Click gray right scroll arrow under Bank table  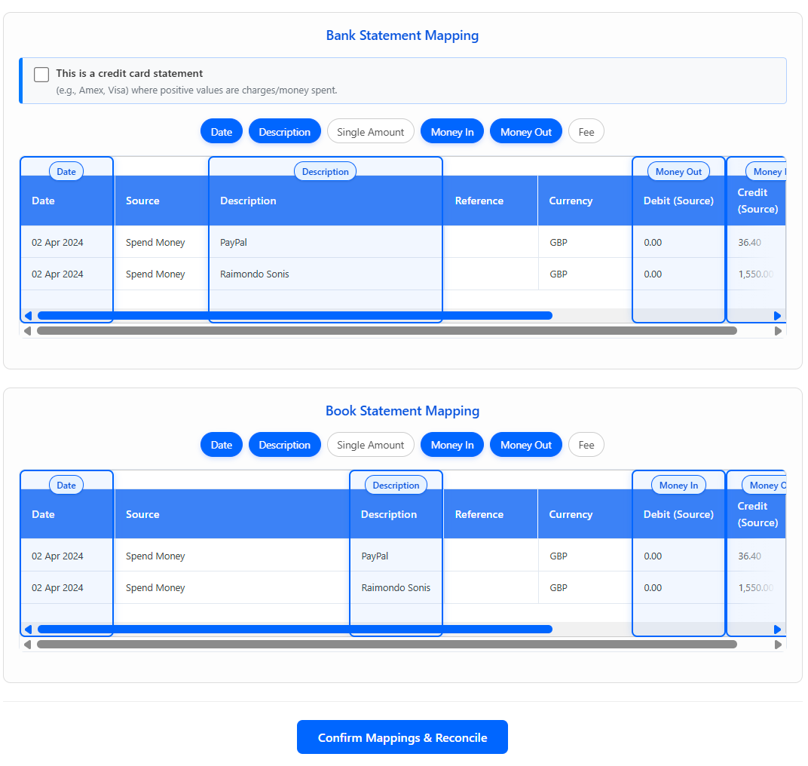(x=778, y=331)
